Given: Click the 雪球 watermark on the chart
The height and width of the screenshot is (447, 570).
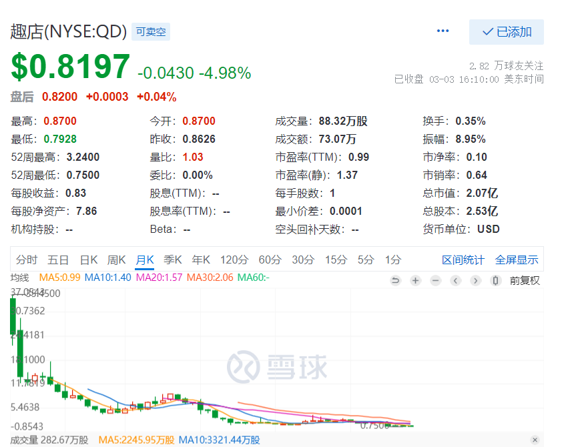Looking at the screenshot, I should tap(277, 366).
